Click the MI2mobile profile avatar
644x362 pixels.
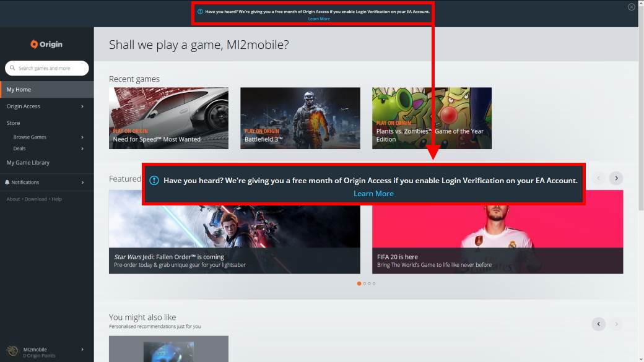pos(12,351)
